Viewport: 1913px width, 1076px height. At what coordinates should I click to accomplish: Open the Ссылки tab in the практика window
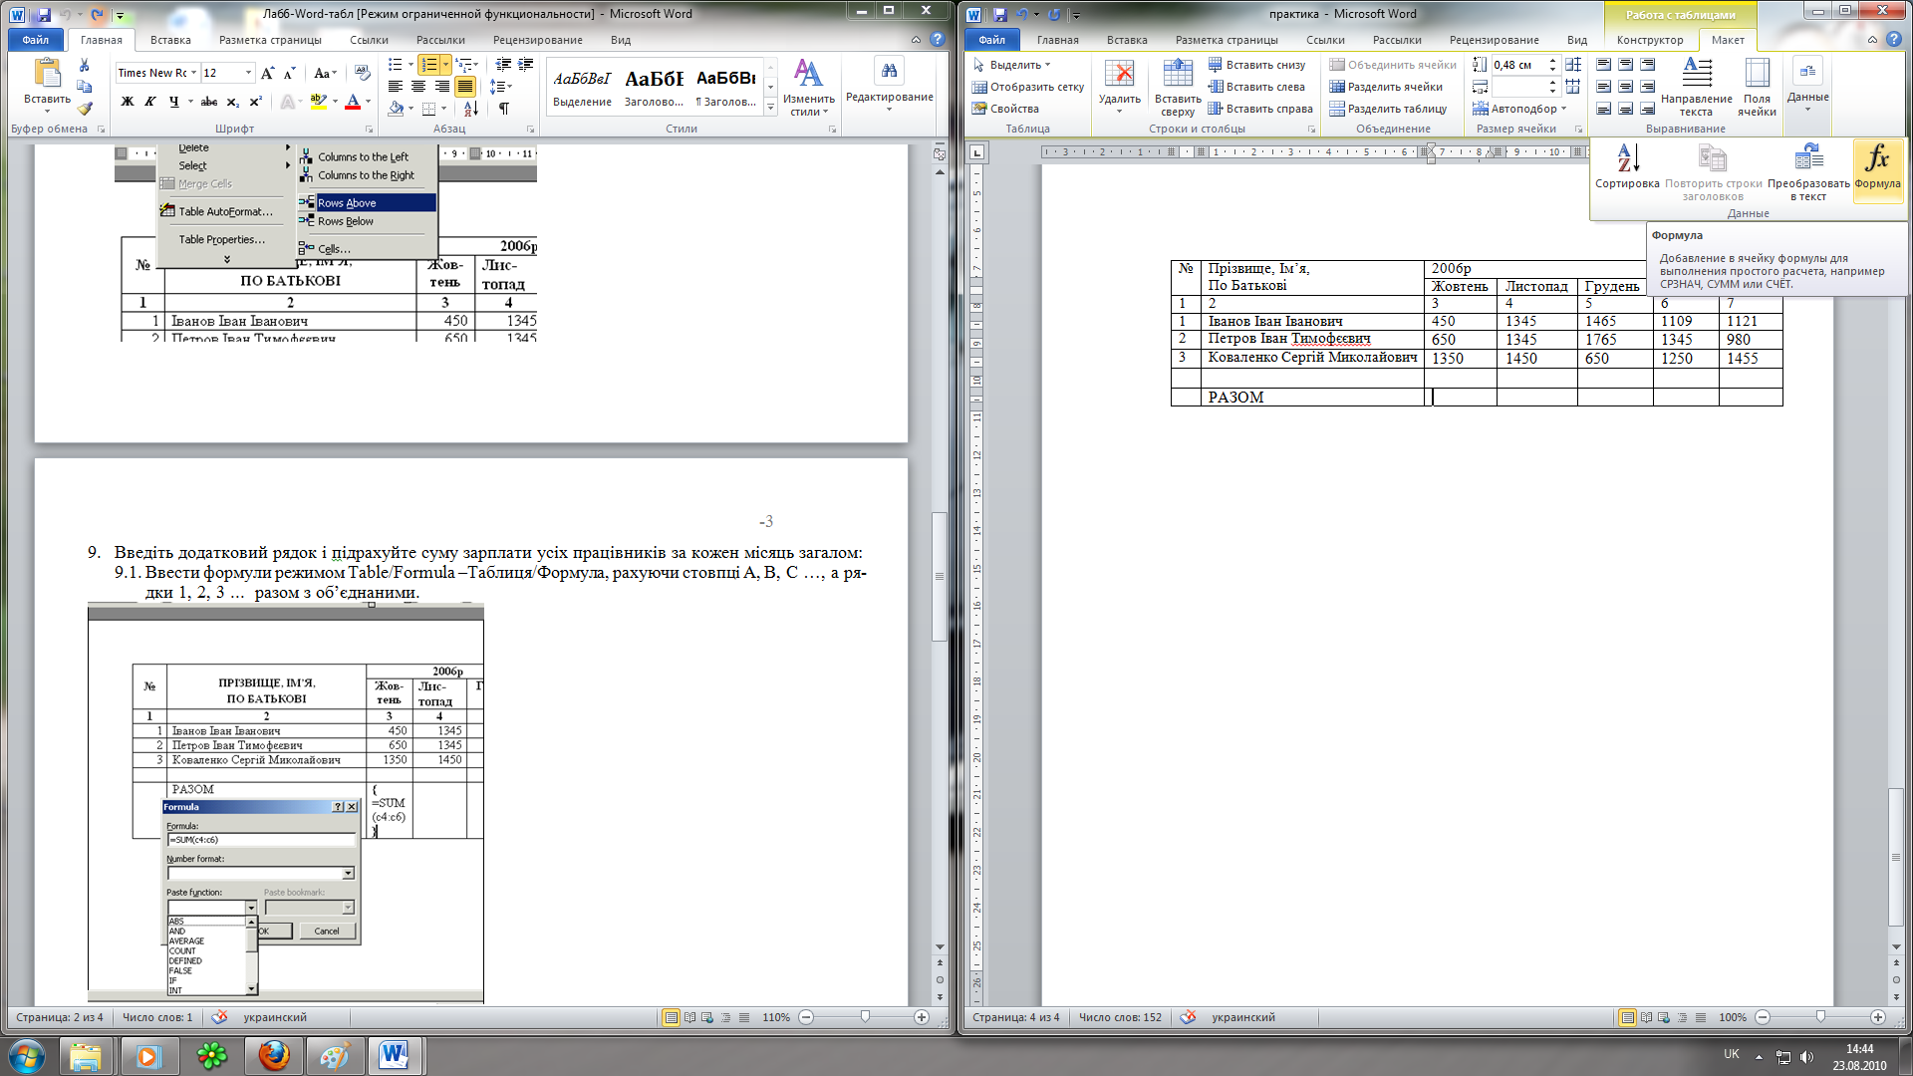tap(1325, 40)
